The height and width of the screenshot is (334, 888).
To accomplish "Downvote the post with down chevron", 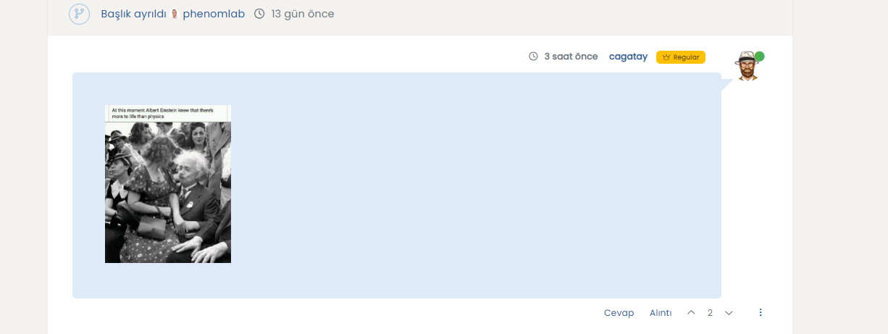I will tap(729, 312).
